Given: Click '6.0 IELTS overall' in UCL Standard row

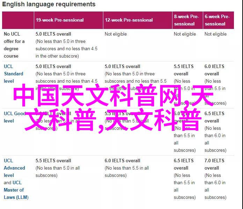Looking at the screenshot, I should 214,70.
